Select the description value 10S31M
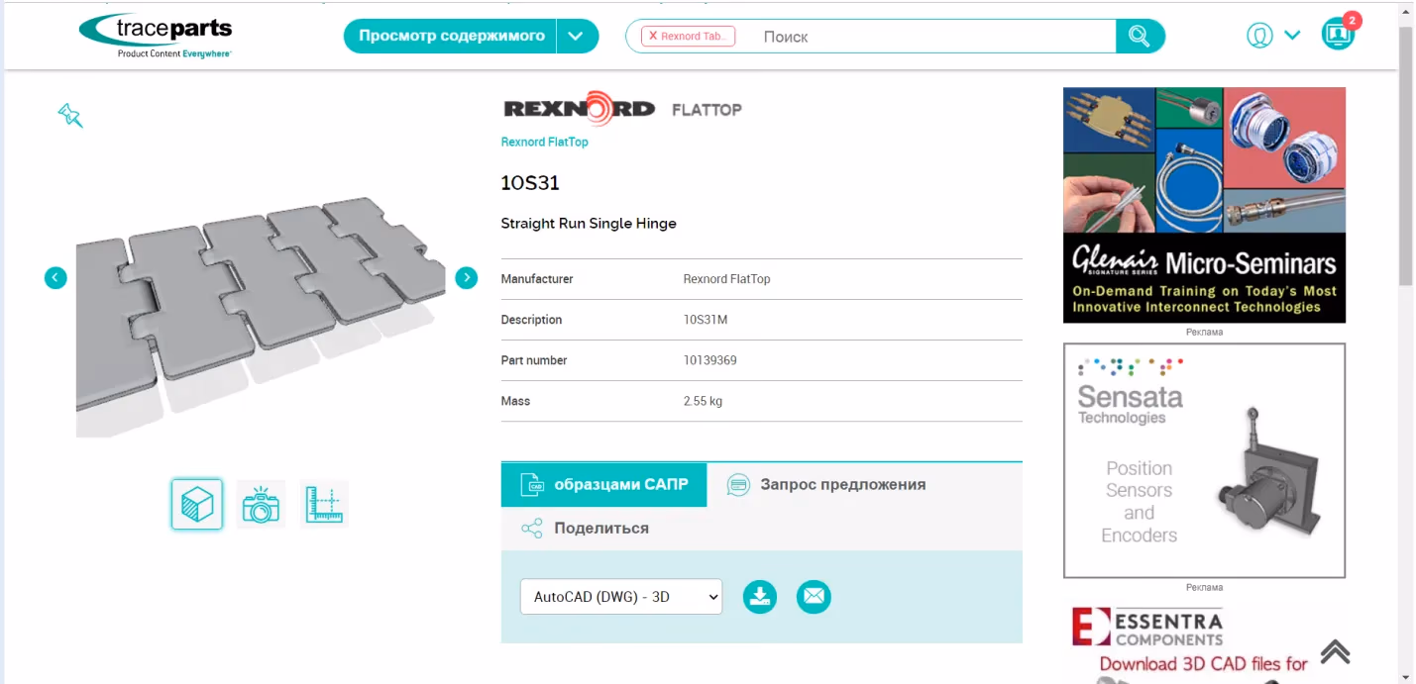This screenshot has width=1416, height=684. pyautogui.click(x=706, y=320)
